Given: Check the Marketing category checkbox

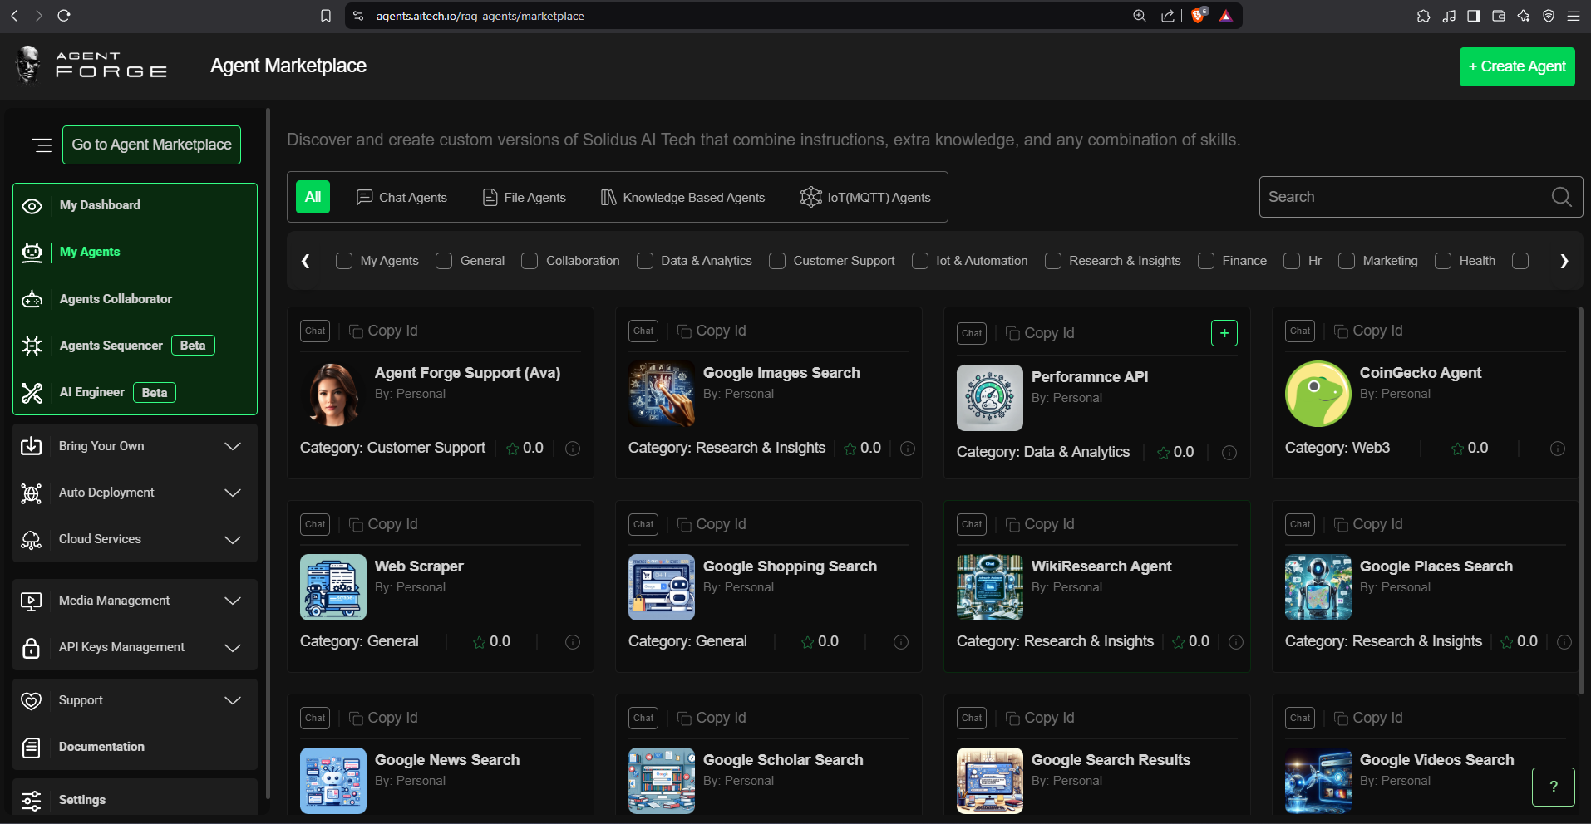Looking at the screenshot, I should click(x=1347, y=261).
